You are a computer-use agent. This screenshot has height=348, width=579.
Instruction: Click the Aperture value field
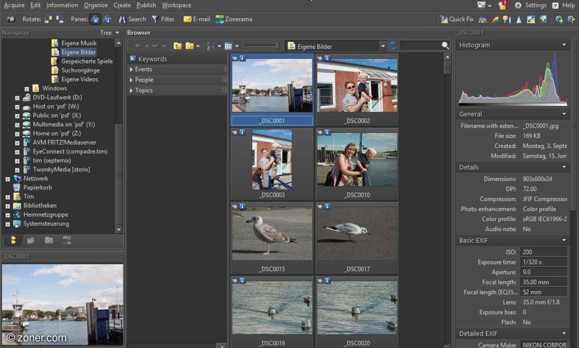[x=544, y=272]
